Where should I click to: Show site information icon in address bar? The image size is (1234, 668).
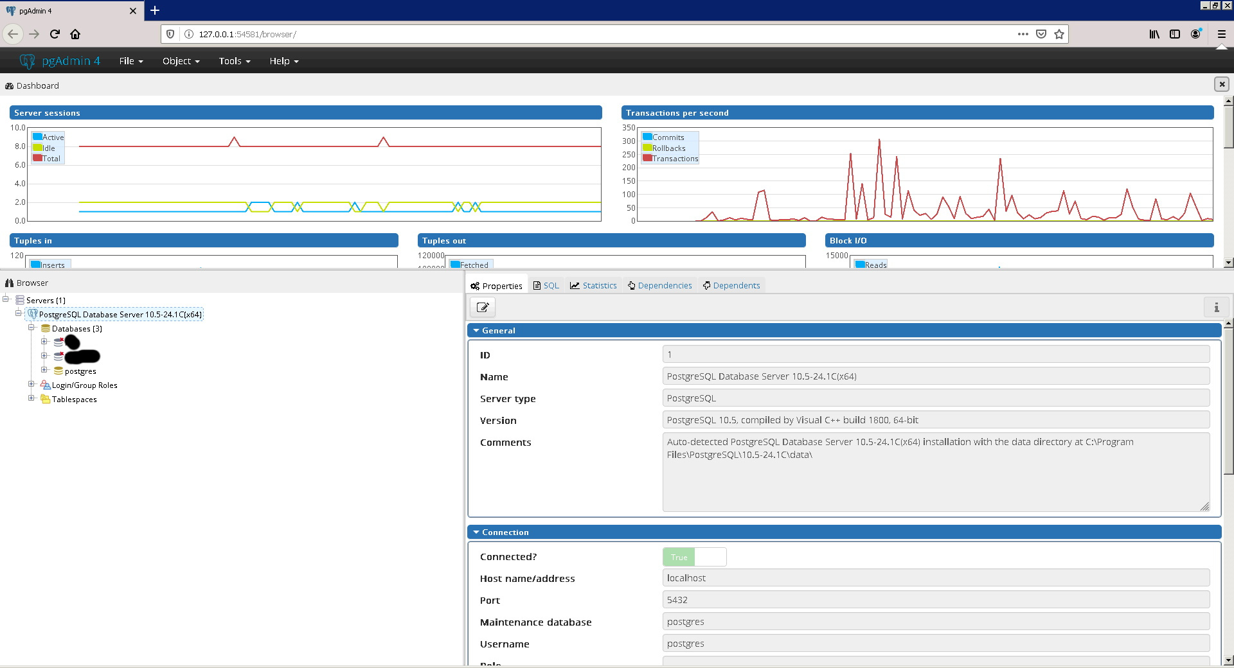click(189, 34)
